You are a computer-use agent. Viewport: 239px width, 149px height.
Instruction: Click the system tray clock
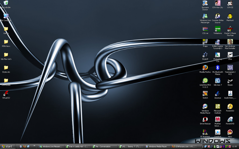[234, 146]
